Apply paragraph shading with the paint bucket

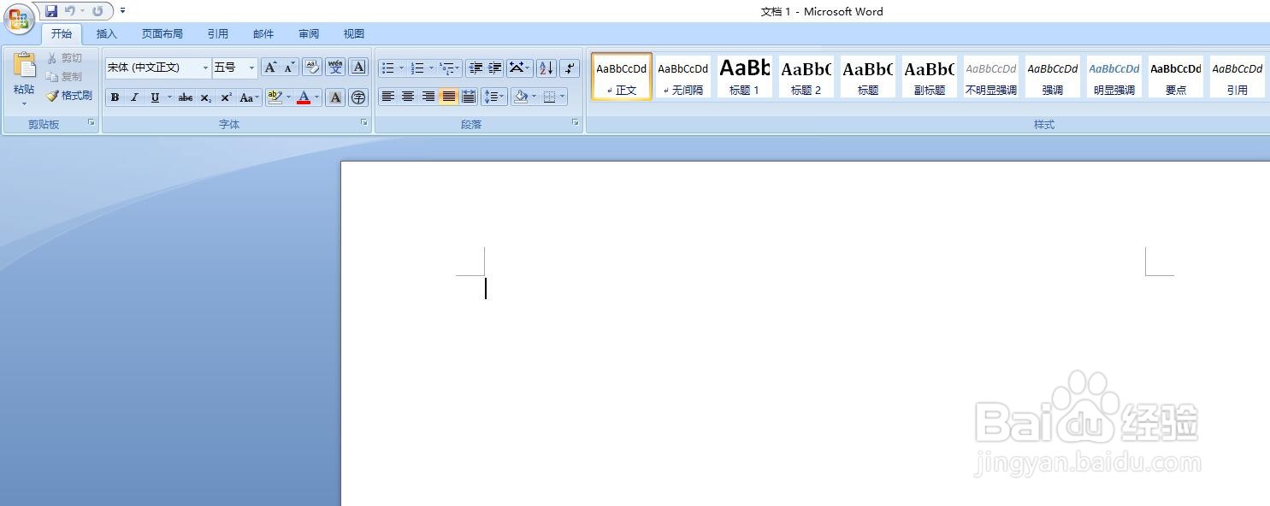click(x=520, y=97)
